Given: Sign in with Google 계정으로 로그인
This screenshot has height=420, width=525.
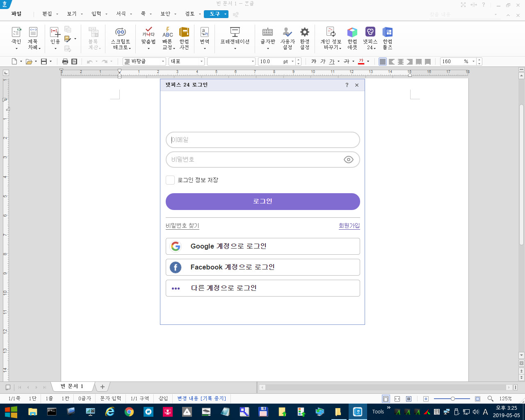Looking at the screenshot, I should point(263,246).
